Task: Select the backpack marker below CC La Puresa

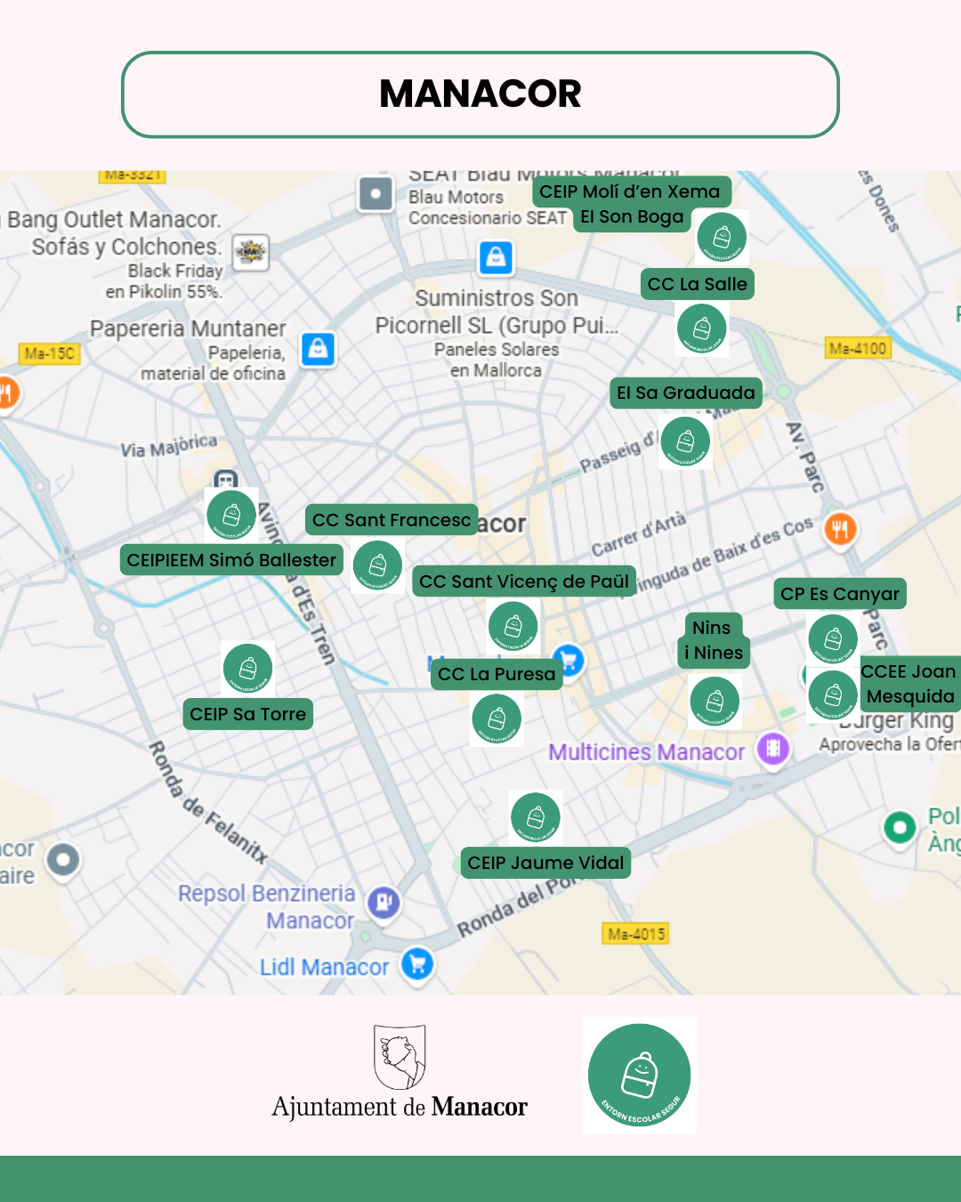Action: tap(497, 719)
